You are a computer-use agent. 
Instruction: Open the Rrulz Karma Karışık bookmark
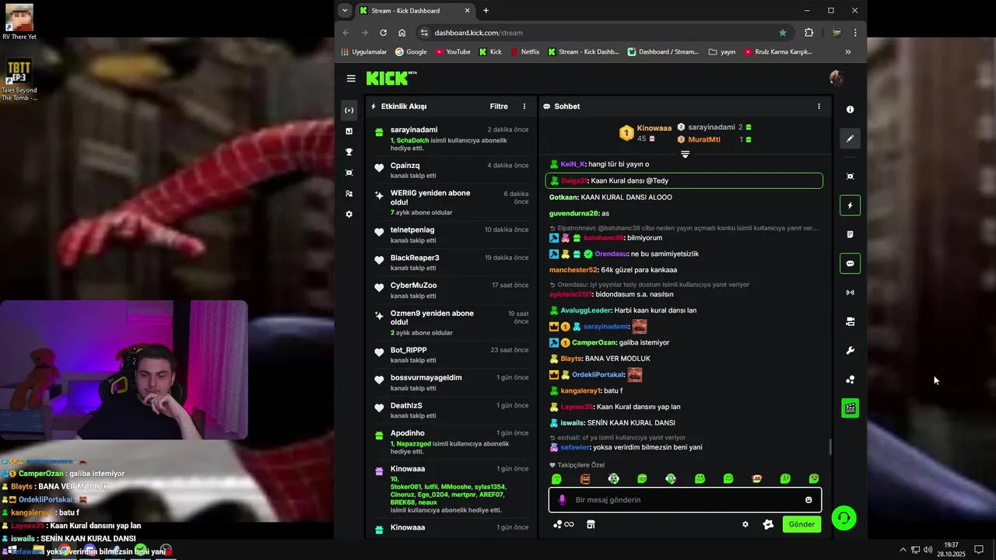(x=778, y=52)
